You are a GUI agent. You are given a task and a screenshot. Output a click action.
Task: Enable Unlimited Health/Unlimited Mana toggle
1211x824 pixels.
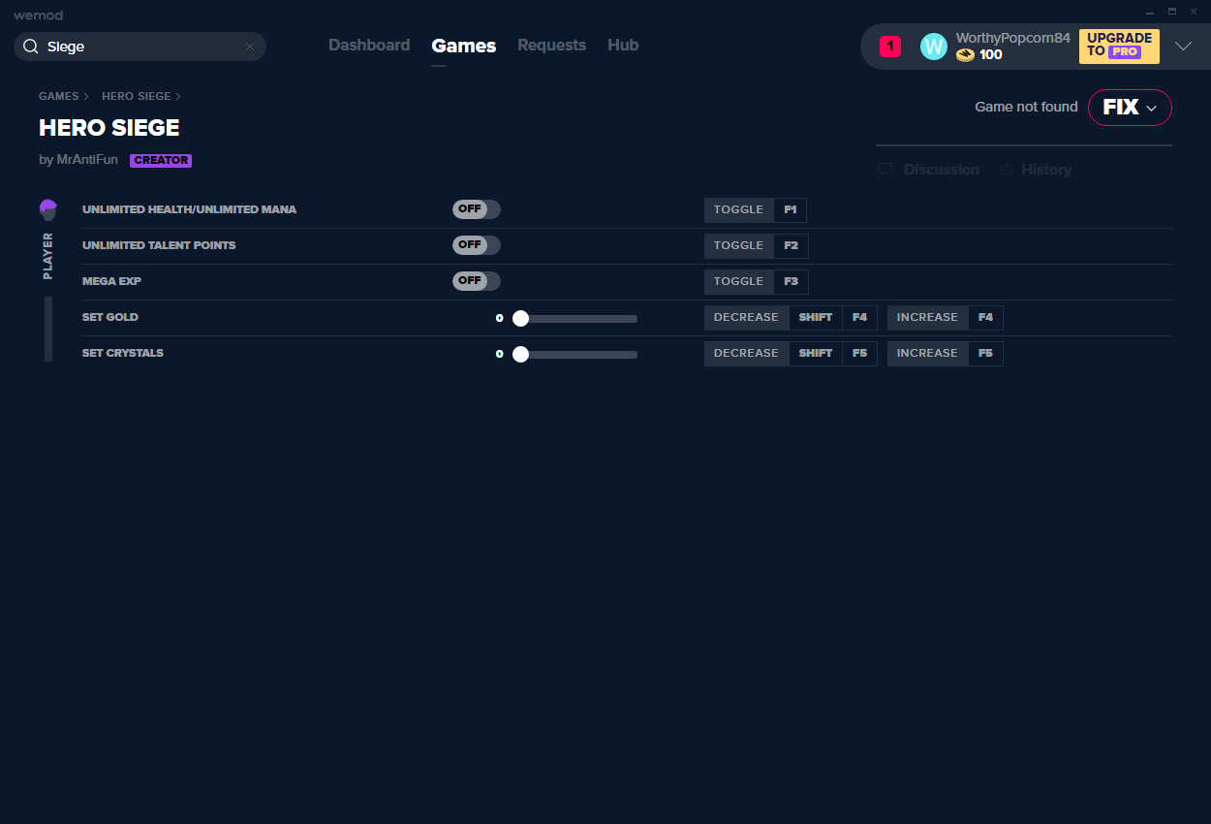pyautogui.click(x=476, y=209)
